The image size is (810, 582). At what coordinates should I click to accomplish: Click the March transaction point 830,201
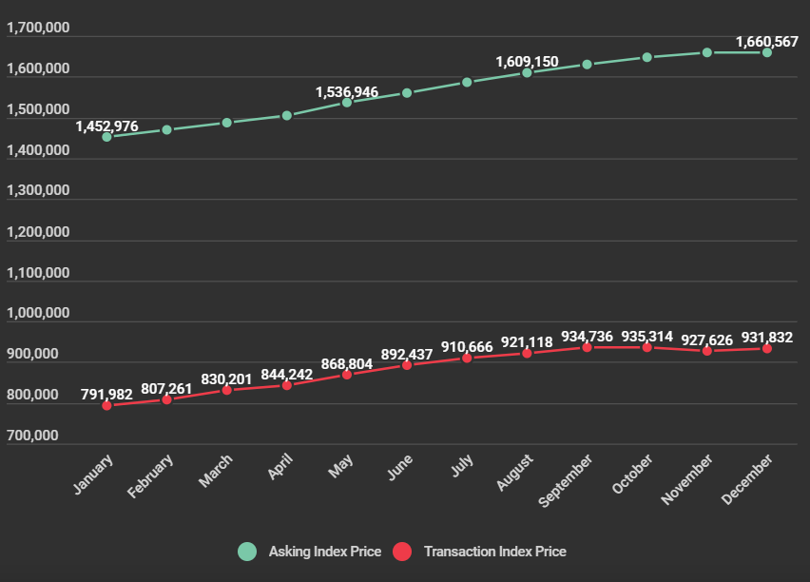point(226,390)
